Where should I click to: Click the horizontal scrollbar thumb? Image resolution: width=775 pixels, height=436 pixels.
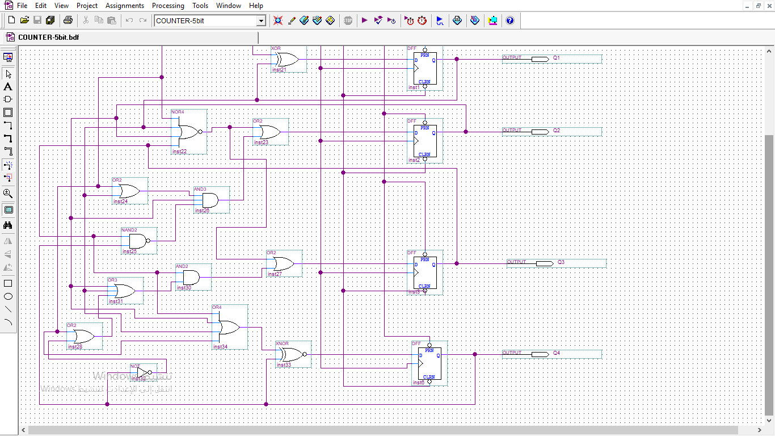(383, 430)
